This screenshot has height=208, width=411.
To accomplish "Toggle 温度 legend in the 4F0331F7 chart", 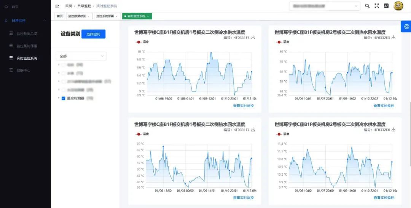I will pos(142,134).
